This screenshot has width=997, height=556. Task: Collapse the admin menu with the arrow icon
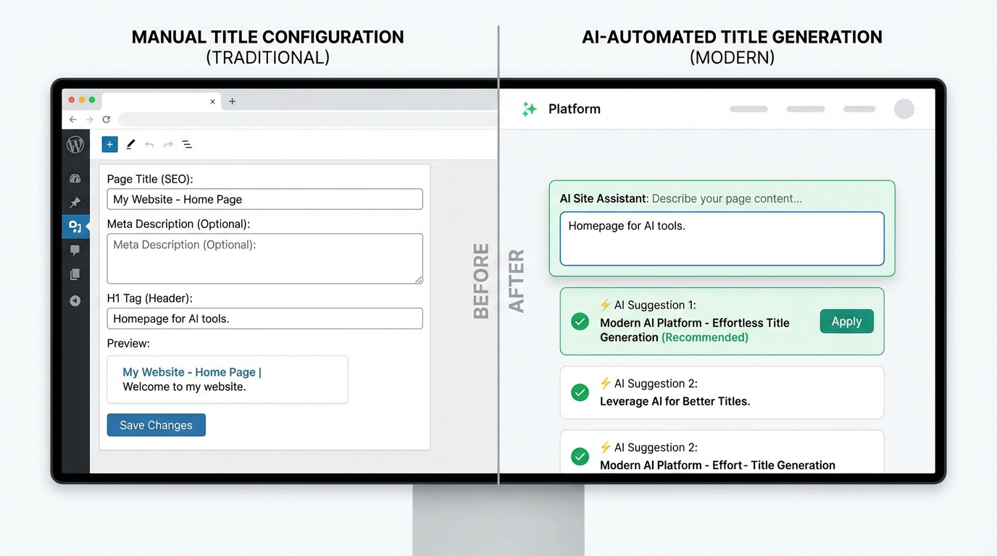(x=75, y=300)
